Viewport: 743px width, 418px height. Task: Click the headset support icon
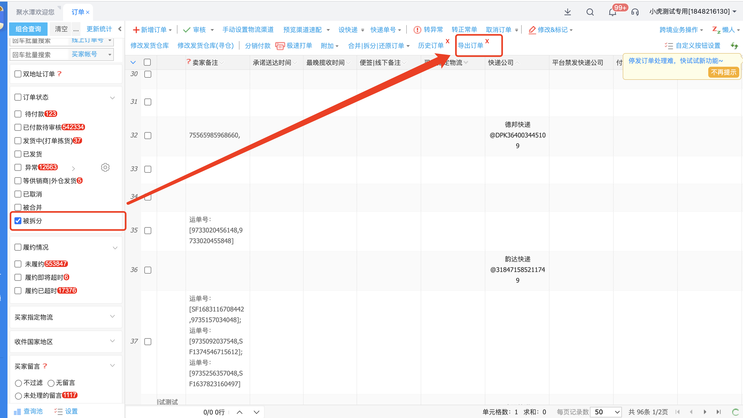[x=635, y=12]
